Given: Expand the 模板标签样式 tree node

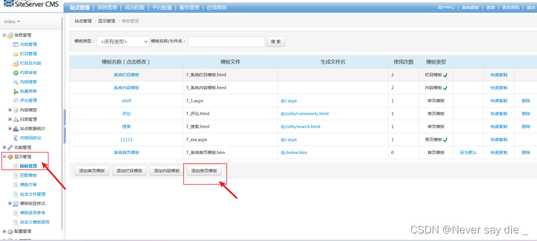Looking at the screenshot, I should coord(10,203).
